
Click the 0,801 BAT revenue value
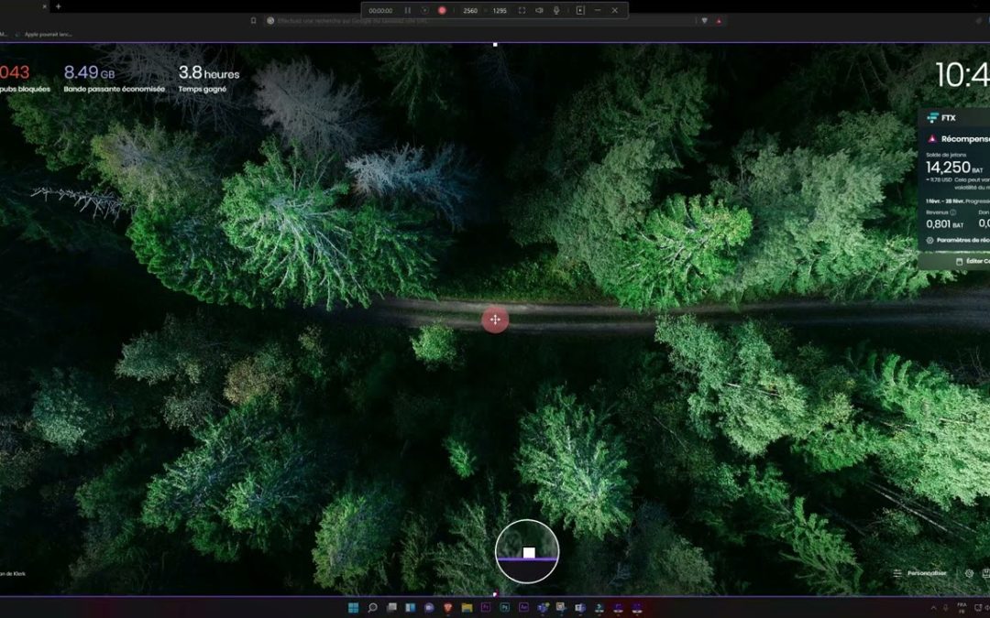pyautogui.click(x=944, y=224)
